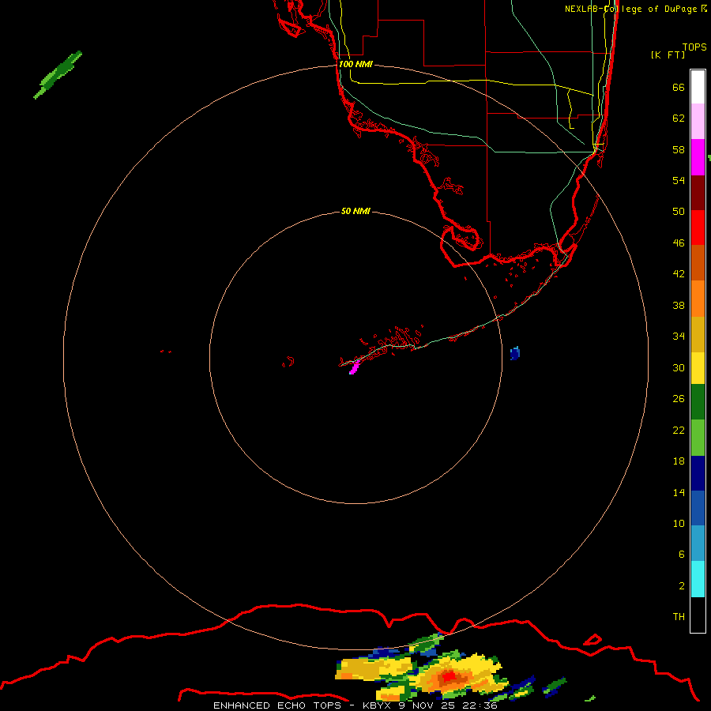The image size is (711, 711).
Task: Click the "42" scale label
Action: pyautogui.click(x=679, y=273)
